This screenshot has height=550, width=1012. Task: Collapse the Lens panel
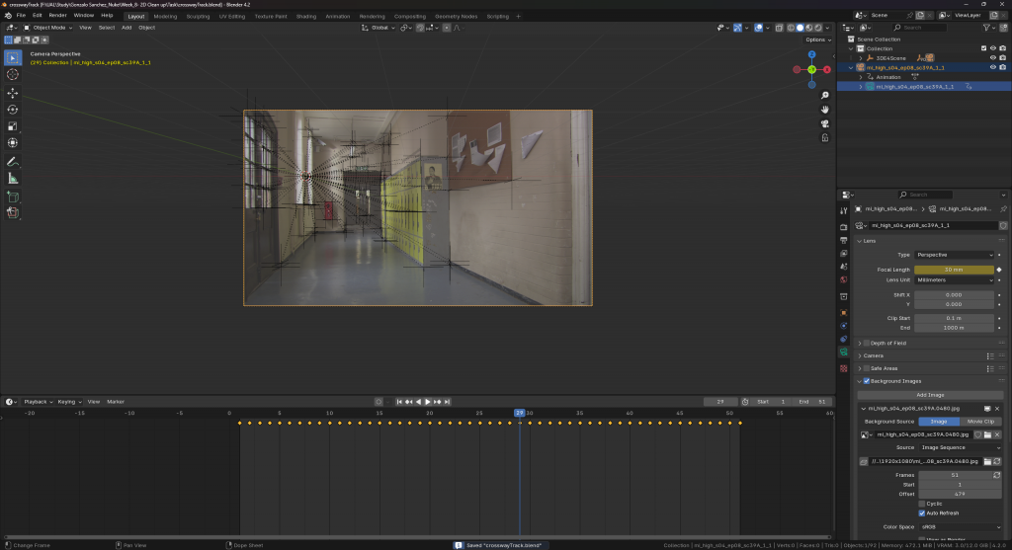pos(860,241)
